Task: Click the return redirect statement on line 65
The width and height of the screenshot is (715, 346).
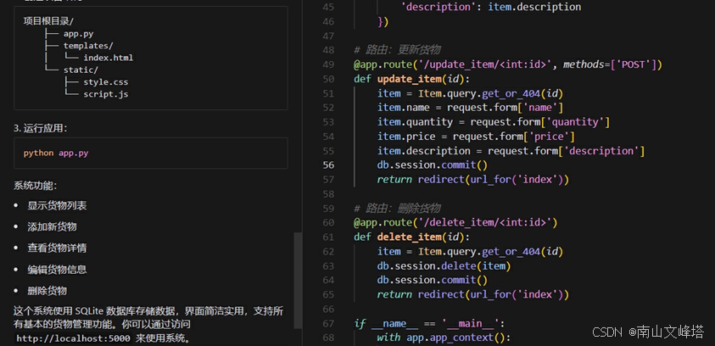Action: (473, 294)
